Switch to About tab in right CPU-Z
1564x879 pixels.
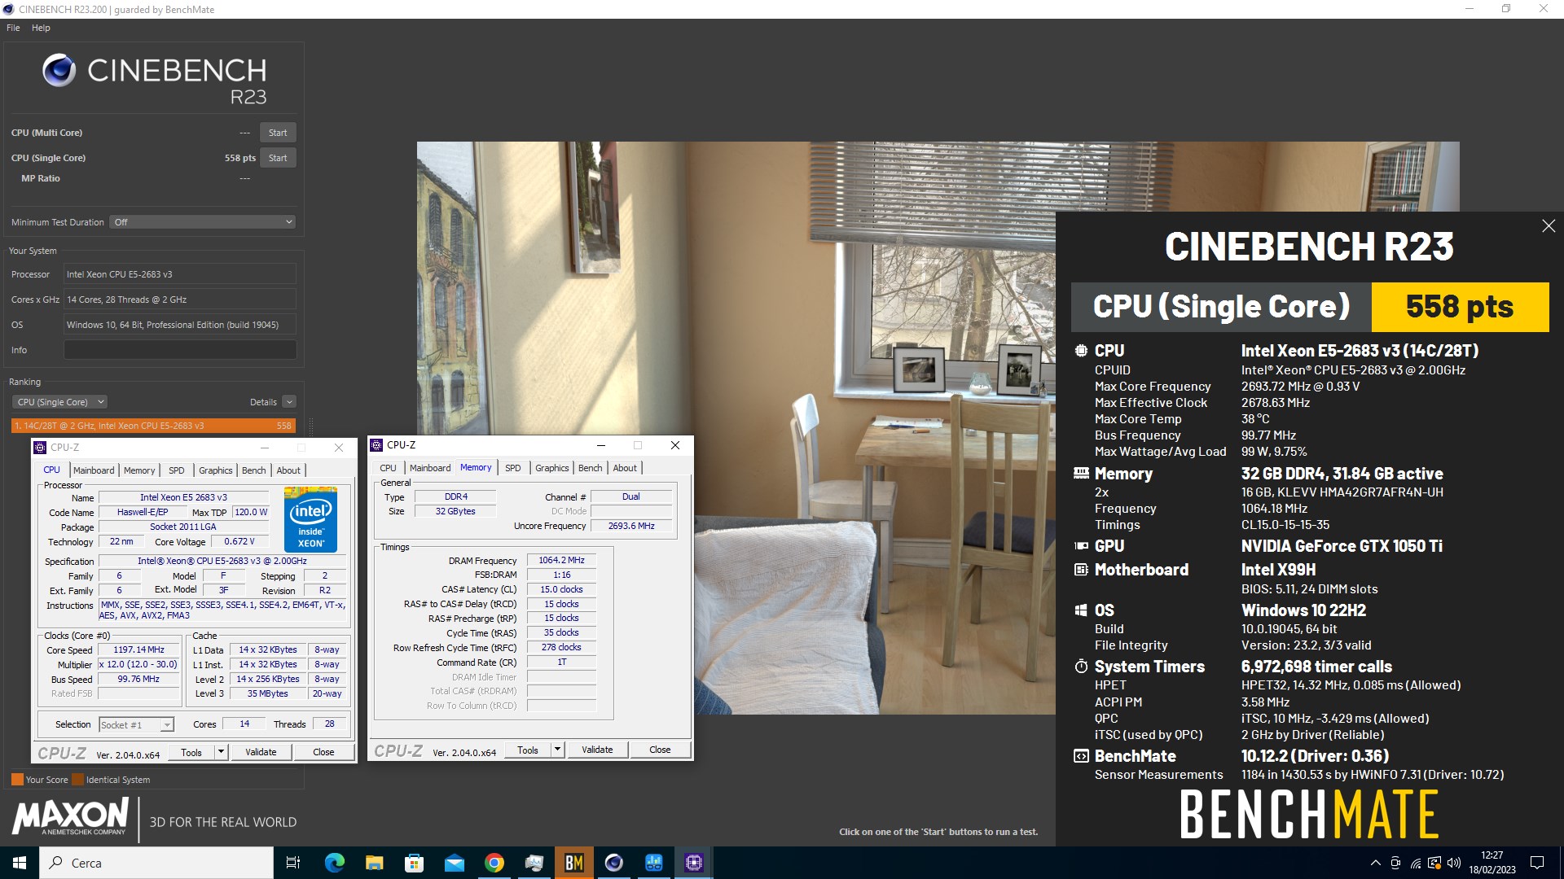coord(625,468)
